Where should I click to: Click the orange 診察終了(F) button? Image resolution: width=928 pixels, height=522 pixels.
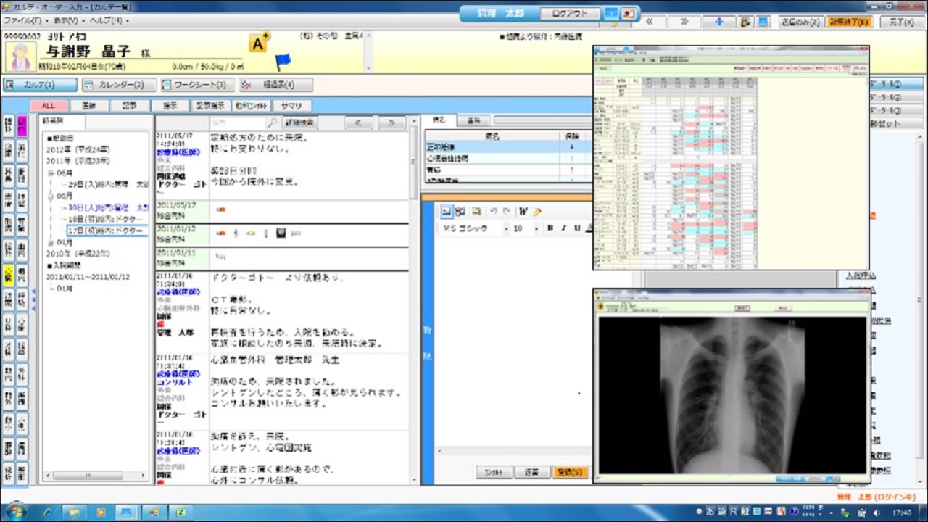click(x=850, y=22)
